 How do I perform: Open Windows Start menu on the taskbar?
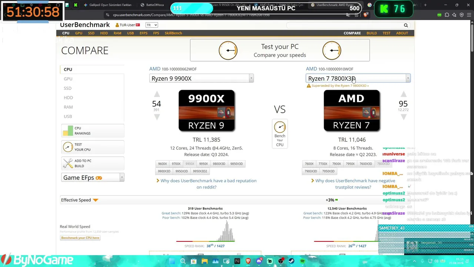pos(172,261)
